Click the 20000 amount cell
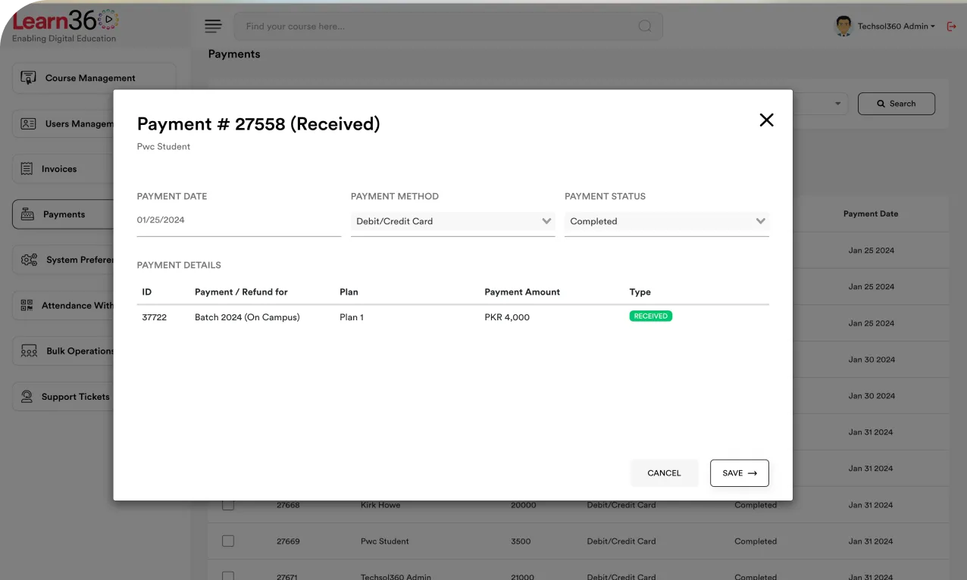 click(523, 505)
